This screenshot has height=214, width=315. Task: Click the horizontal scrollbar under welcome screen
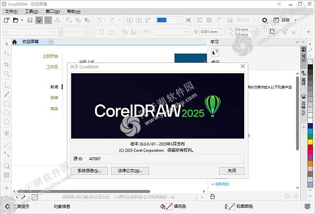tap(83, 191)
